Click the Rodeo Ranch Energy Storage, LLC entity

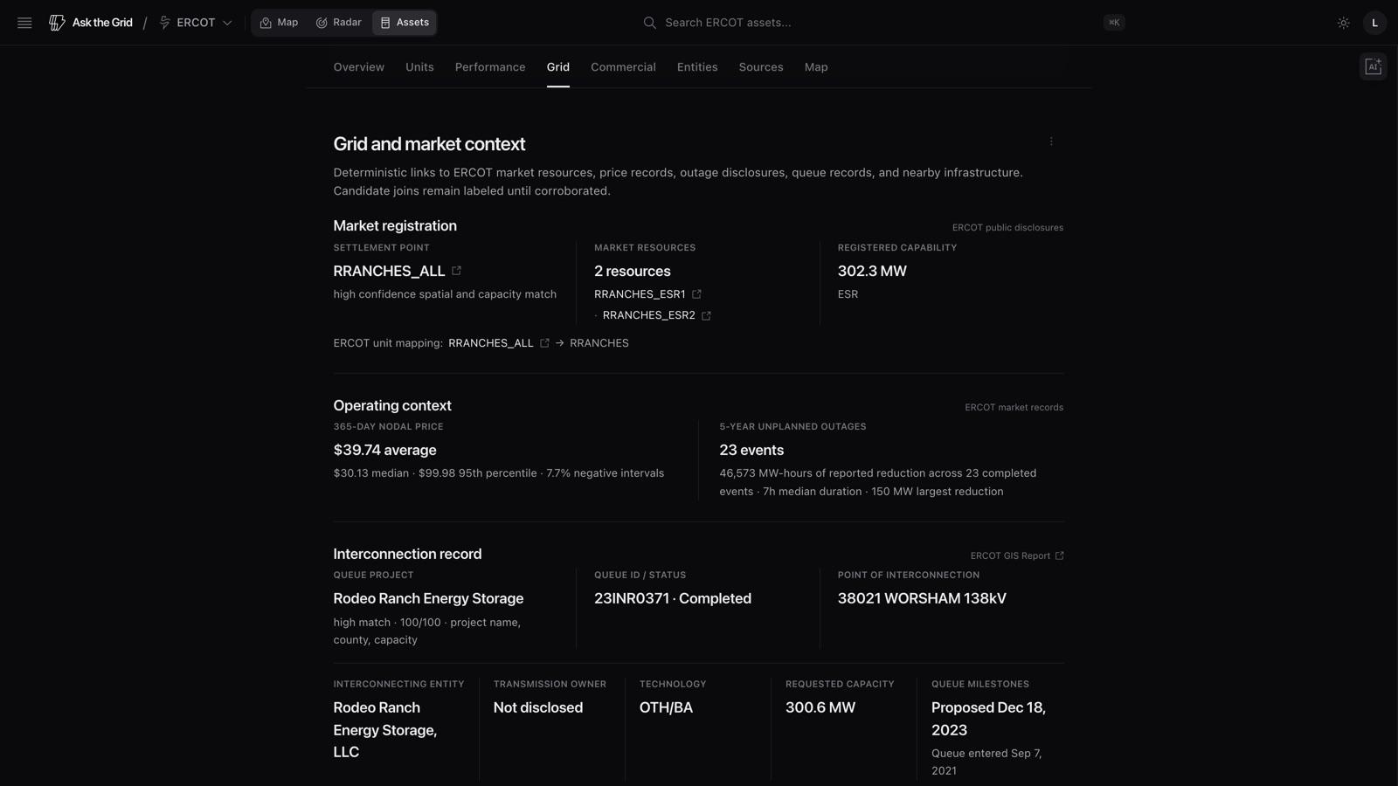pos(385,729)
